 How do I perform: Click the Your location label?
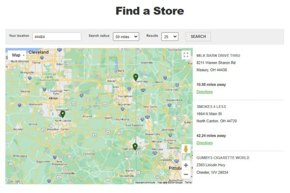point(19,36)
